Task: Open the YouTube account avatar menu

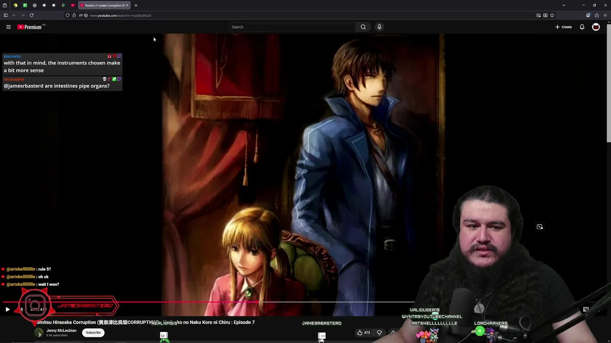Action: pos(596,27)
